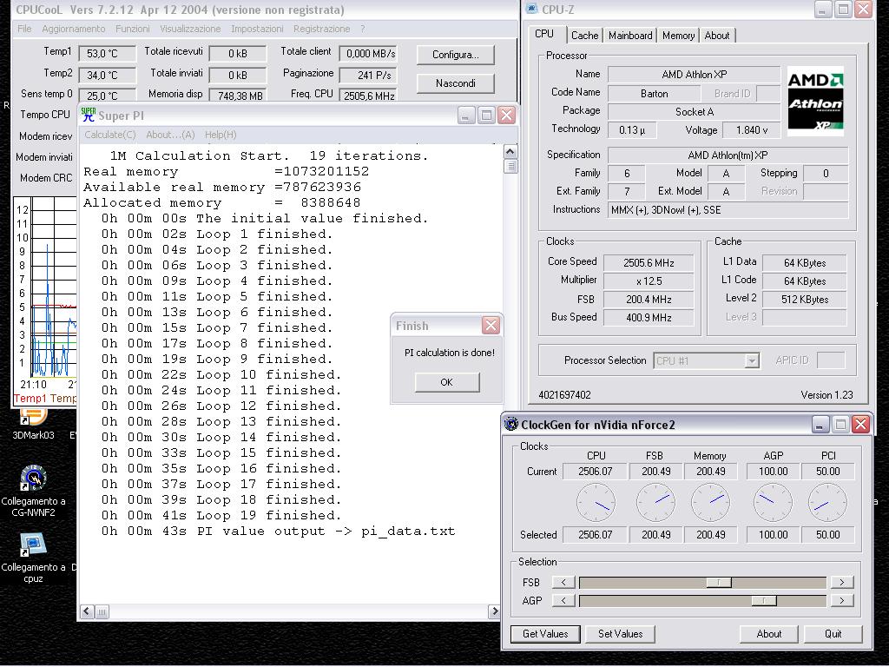Click the Quit button in ClockGen
Viewport: 889px width, 667px height.
coord(833,633)
